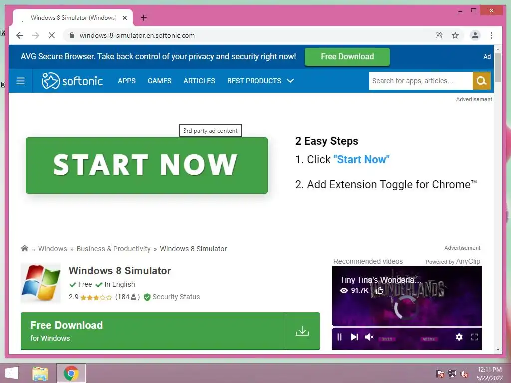Image resolution: width=511 pixels, height=383 pixels.
Task: Pause the recommended video
Action: (339, 337)
